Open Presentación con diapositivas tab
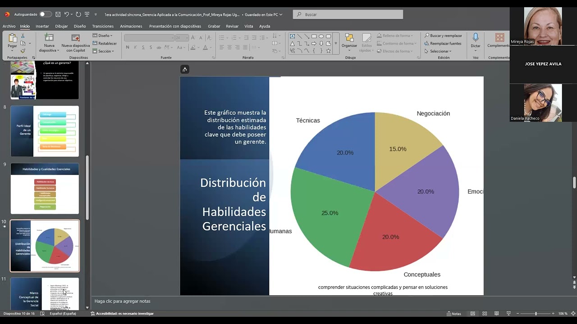The height and width of the screenshot is (324, 577). 175,26
